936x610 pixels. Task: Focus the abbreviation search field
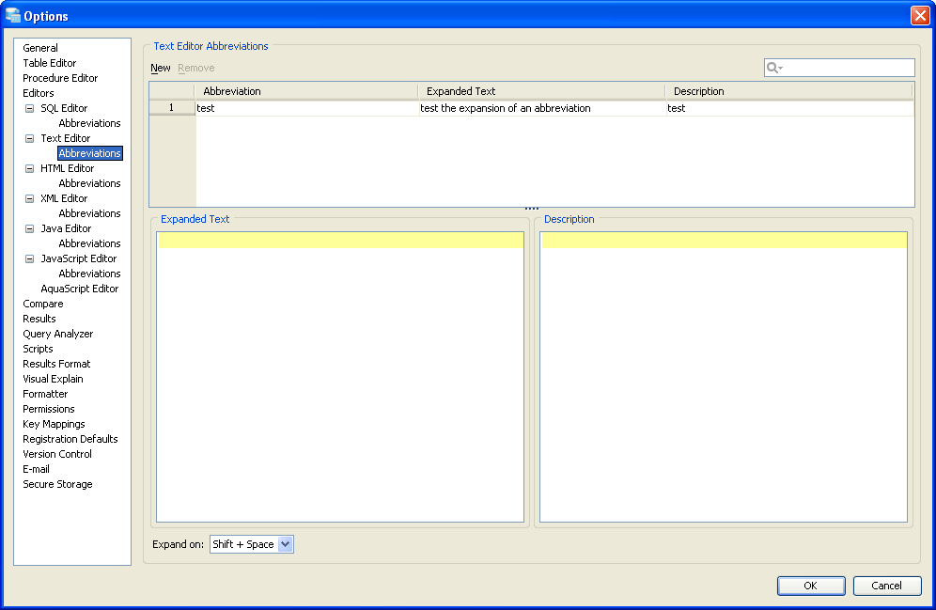coord(839,68)
